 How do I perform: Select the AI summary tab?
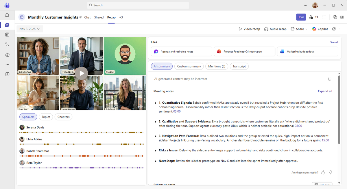click(x=162, y=66)
